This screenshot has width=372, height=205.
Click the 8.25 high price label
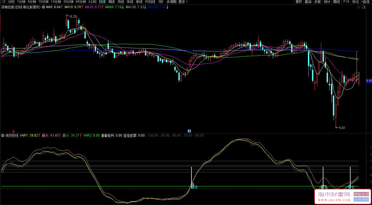[x=73, y=17]
